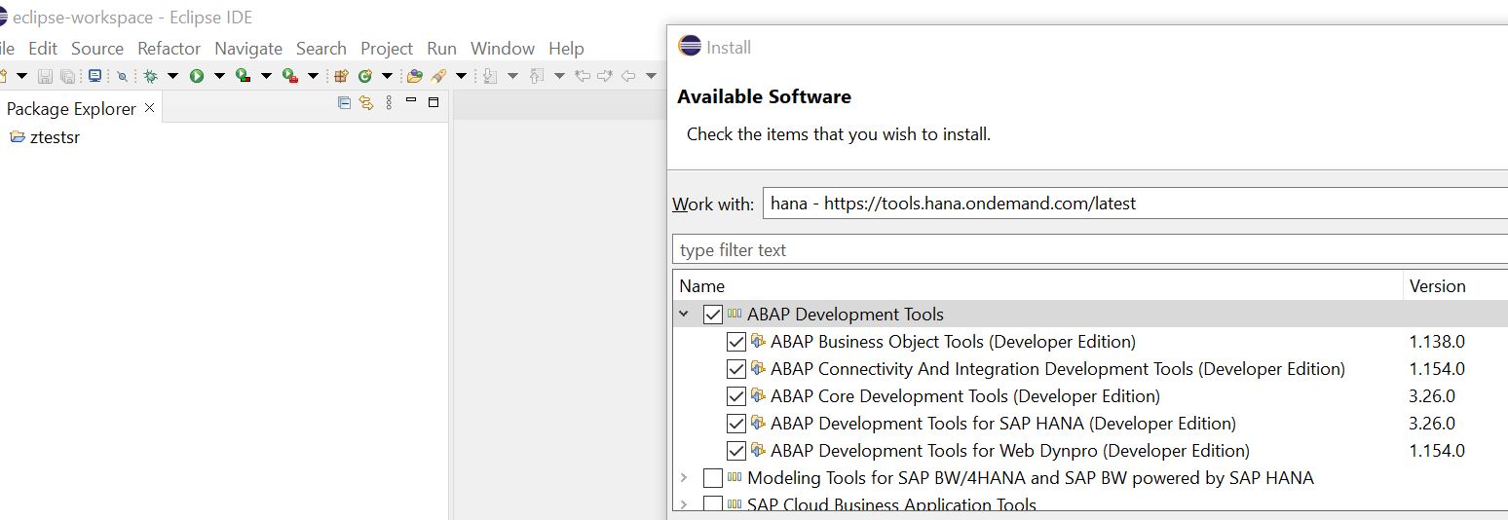Open Package Explorer View Menu dots
The image size is (1508, 520).
pos(389,102)
